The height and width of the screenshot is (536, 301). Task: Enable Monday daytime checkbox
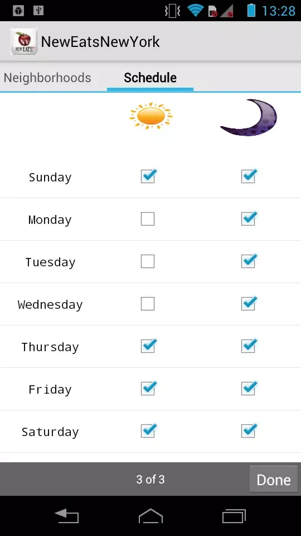[148, 219]
